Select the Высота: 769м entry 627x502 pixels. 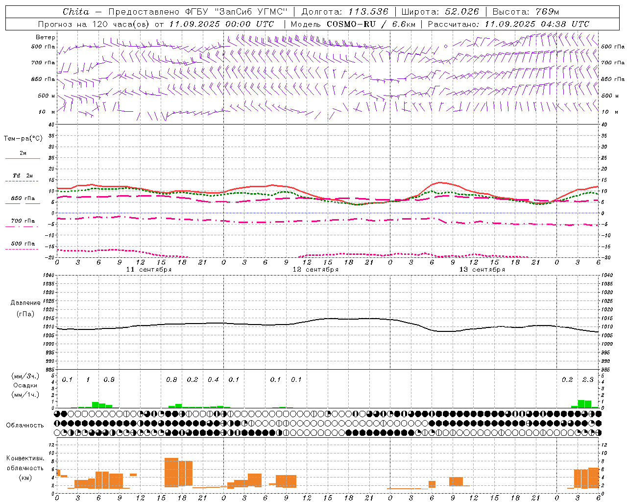526,12
